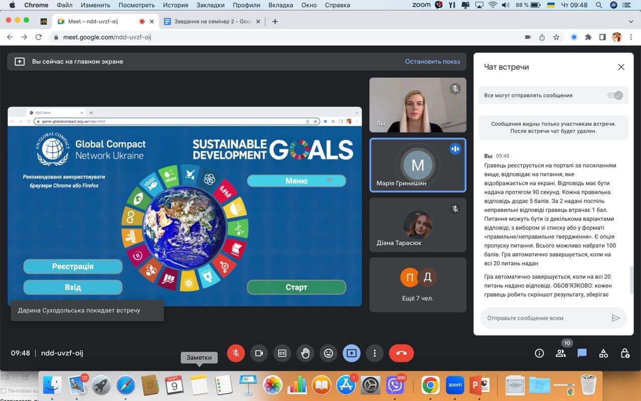This screenshot has width=641, height=401.
Task: Open camera permission icon in address bar
Action: (527, 37)
